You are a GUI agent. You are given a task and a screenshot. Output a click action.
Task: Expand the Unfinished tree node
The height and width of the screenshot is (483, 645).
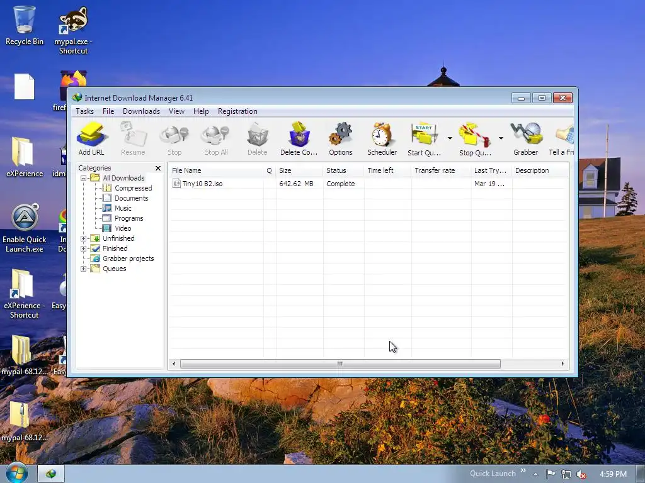tap(84, 238)
